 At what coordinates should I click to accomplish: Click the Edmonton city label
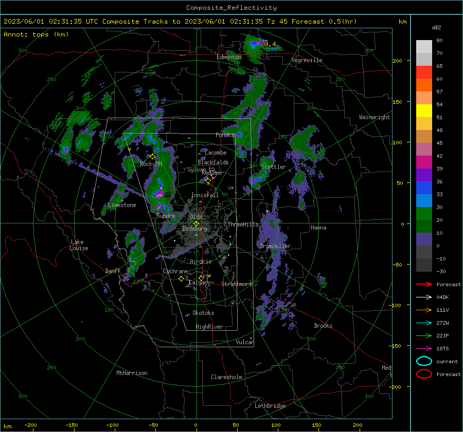(x=229, y=57)
